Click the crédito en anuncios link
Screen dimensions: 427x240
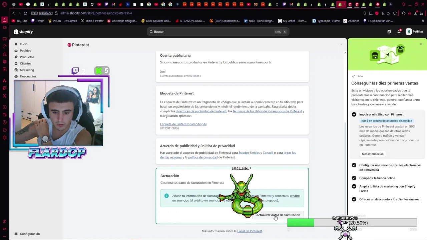(236, 198)
